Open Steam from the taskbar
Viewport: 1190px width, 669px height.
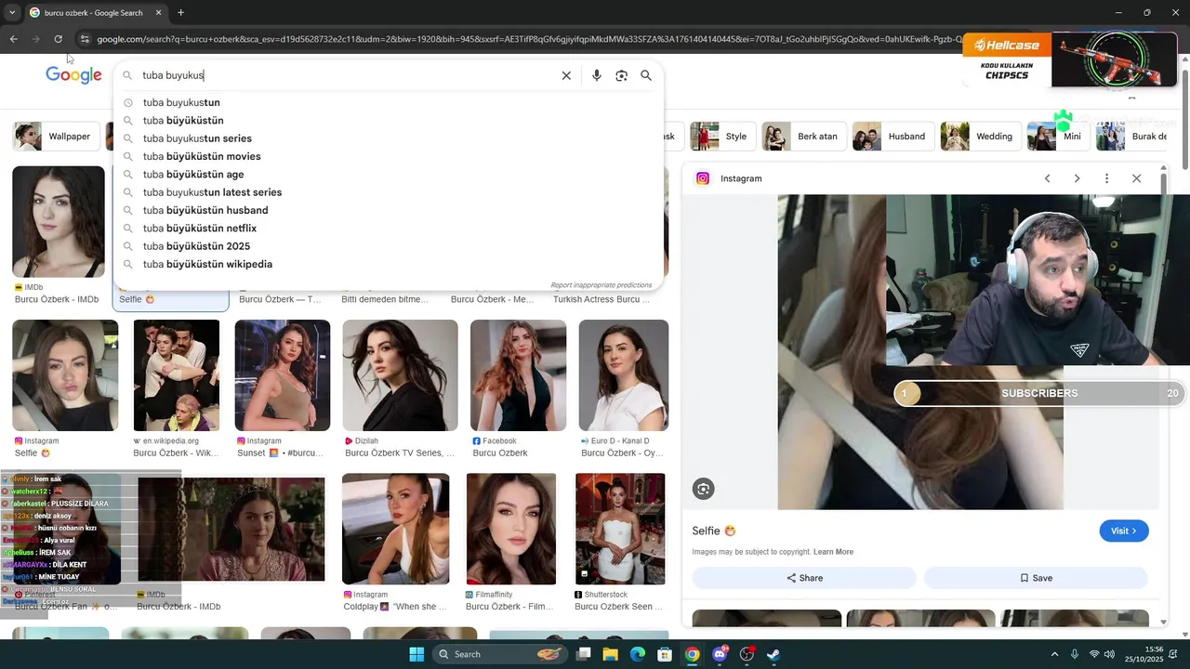(x=773, y=654)
